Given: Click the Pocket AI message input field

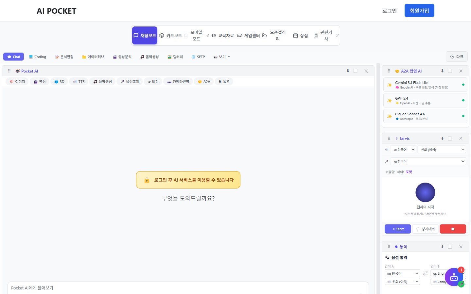Looking at the screenshot, I should click(x=188, y=288).
